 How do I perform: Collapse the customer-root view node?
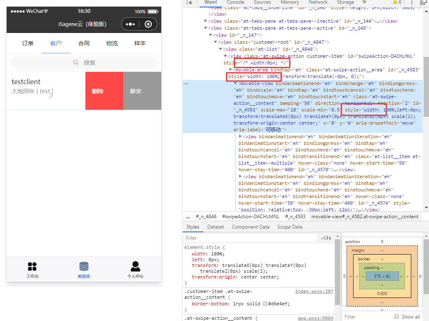pos(216,42)
